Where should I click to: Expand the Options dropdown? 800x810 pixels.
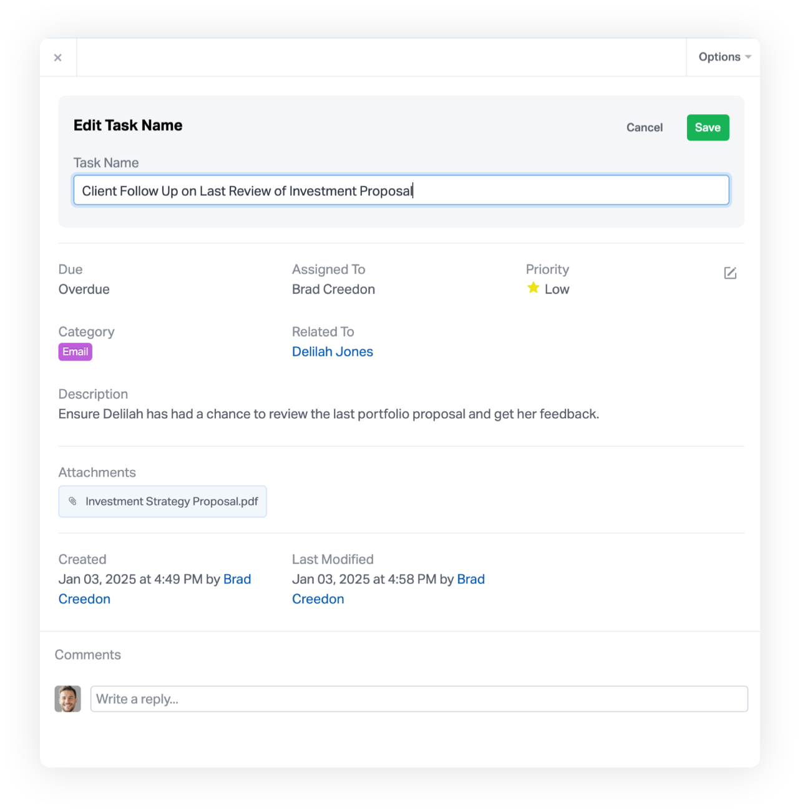point(724,57)
